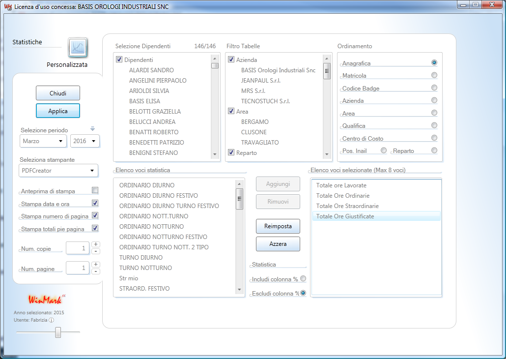Open the month dropdown showing Marzo
Screen dimensions: 506x359
coord(43,141)
